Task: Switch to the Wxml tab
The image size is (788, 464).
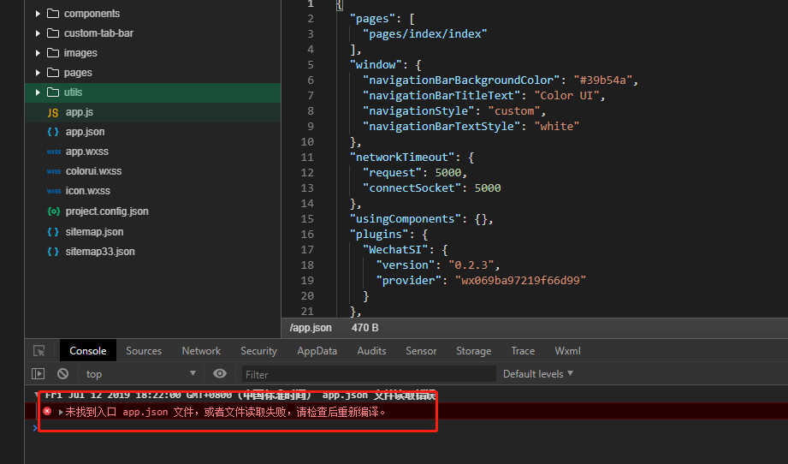Action: [567, 350]
